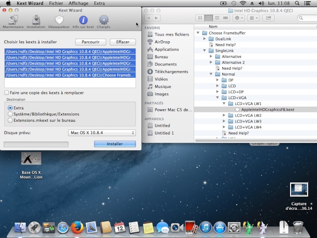Image resolution: width=317 pixels, height=238 pixels.
Task: Switch Finder to column view
Action: point(217,18)
